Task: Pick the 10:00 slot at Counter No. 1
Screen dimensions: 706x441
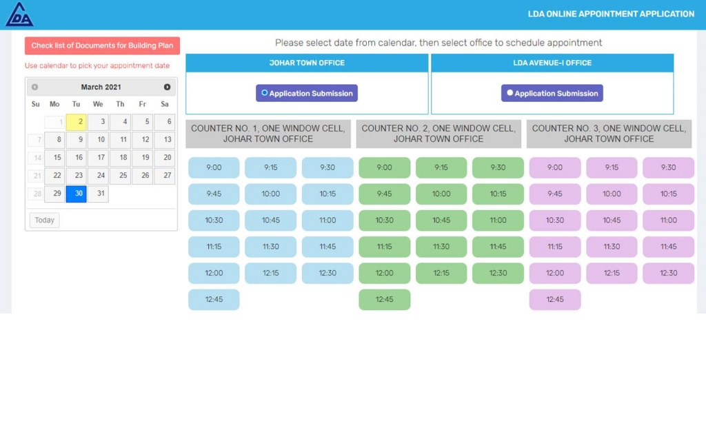Action: (x=270, y=194)
